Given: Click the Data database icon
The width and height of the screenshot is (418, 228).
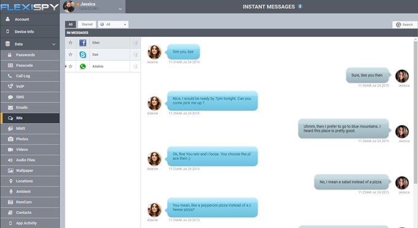Looking at the screenshot, I should (x=7, y=44).
